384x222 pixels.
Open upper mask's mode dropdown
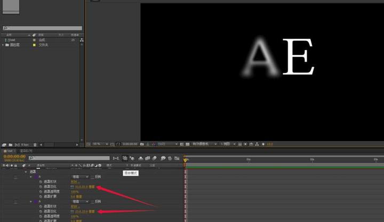coord(80,177)
